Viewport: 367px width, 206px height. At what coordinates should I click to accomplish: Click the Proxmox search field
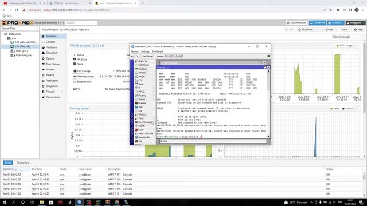pyautogui.click(x=81, y=23)
